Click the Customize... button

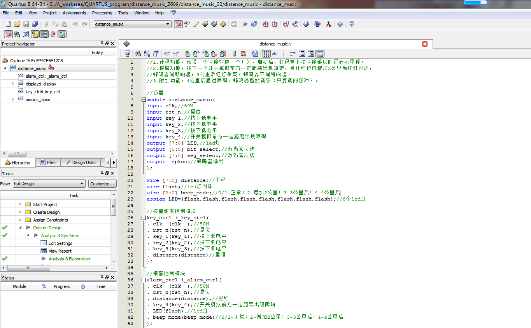point(102,183)
